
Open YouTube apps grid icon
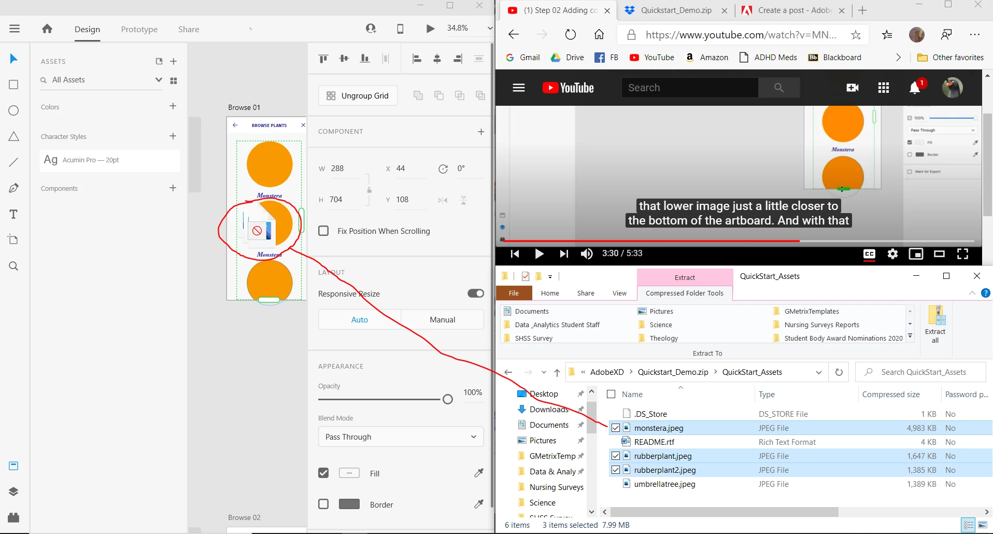click(x=884, y=88)
